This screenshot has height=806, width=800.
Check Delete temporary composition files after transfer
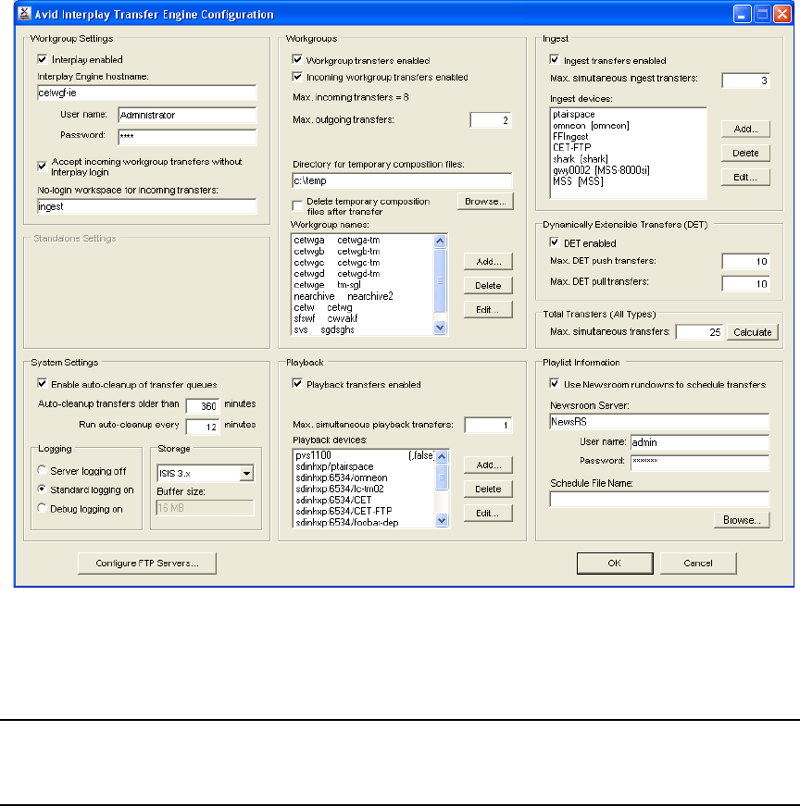297,205
